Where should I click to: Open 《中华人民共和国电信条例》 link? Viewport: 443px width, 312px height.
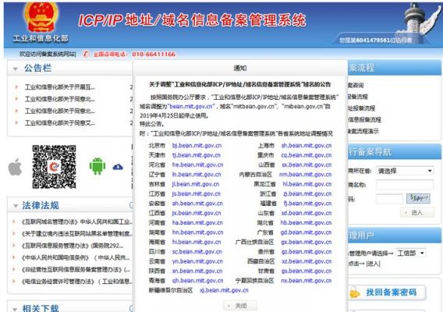click(76, 257)
